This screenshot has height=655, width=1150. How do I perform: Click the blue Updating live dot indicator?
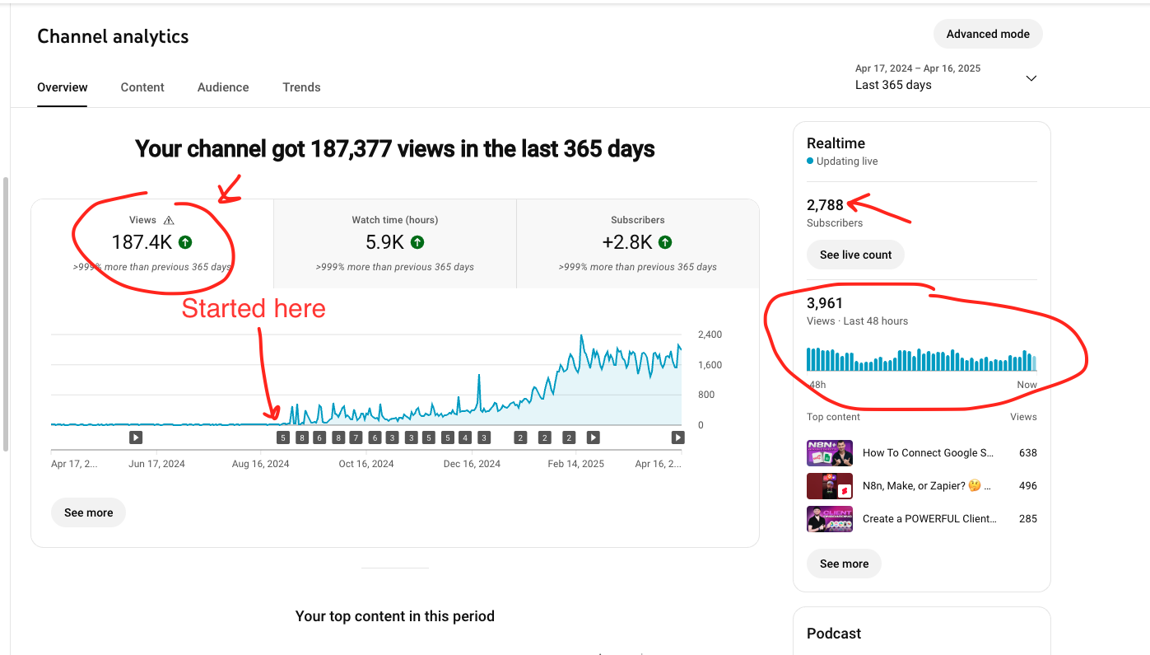[811, 161]
